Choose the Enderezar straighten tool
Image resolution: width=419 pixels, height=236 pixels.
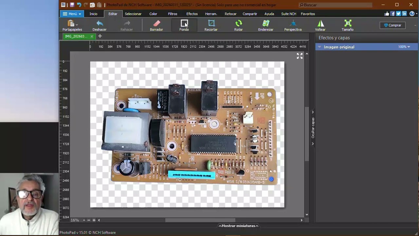[x=265, y=25]
